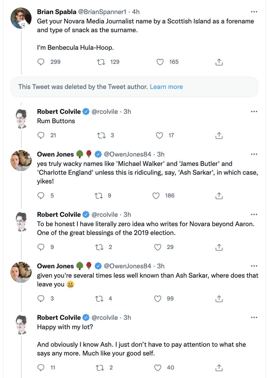Retweet Brian Spabla's Novara Media tweet
Viewport: 267px width, 378px height.
[x=101, y=62]
